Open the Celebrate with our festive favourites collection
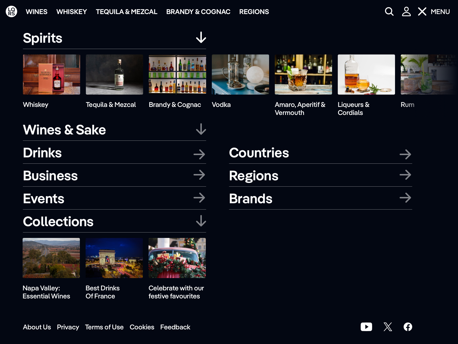The height and width of the screenshot is (344, 458). (x=177, y=258)
